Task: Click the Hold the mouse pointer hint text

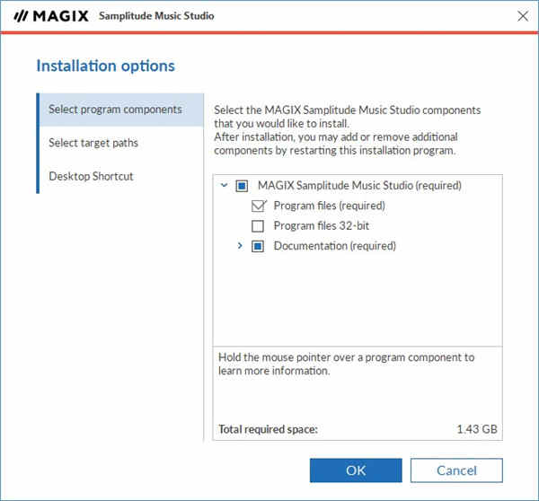Action: coord(346,364)
